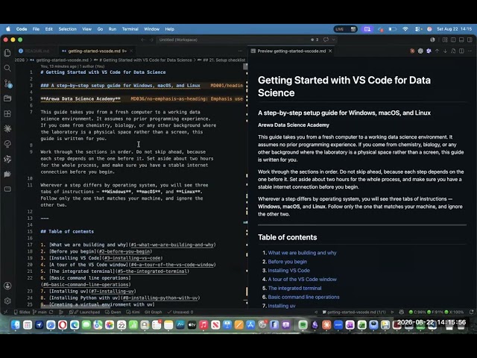The width and height of the screenshot is (477, 358).
Task: Click line 15 '## Table of contents' in editor
Action: (x=67, y=231)
